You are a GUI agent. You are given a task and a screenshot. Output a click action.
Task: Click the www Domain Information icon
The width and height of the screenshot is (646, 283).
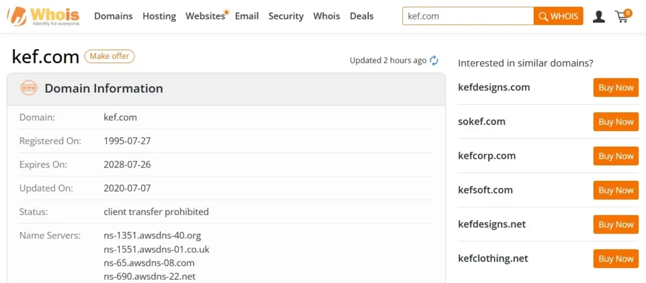coord(29,88)
